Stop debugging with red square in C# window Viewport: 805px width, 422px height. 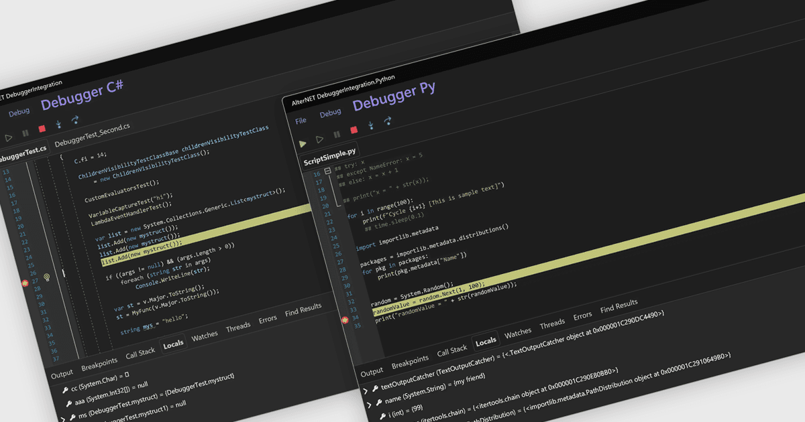pyautogui.click(x=42, y=129)
